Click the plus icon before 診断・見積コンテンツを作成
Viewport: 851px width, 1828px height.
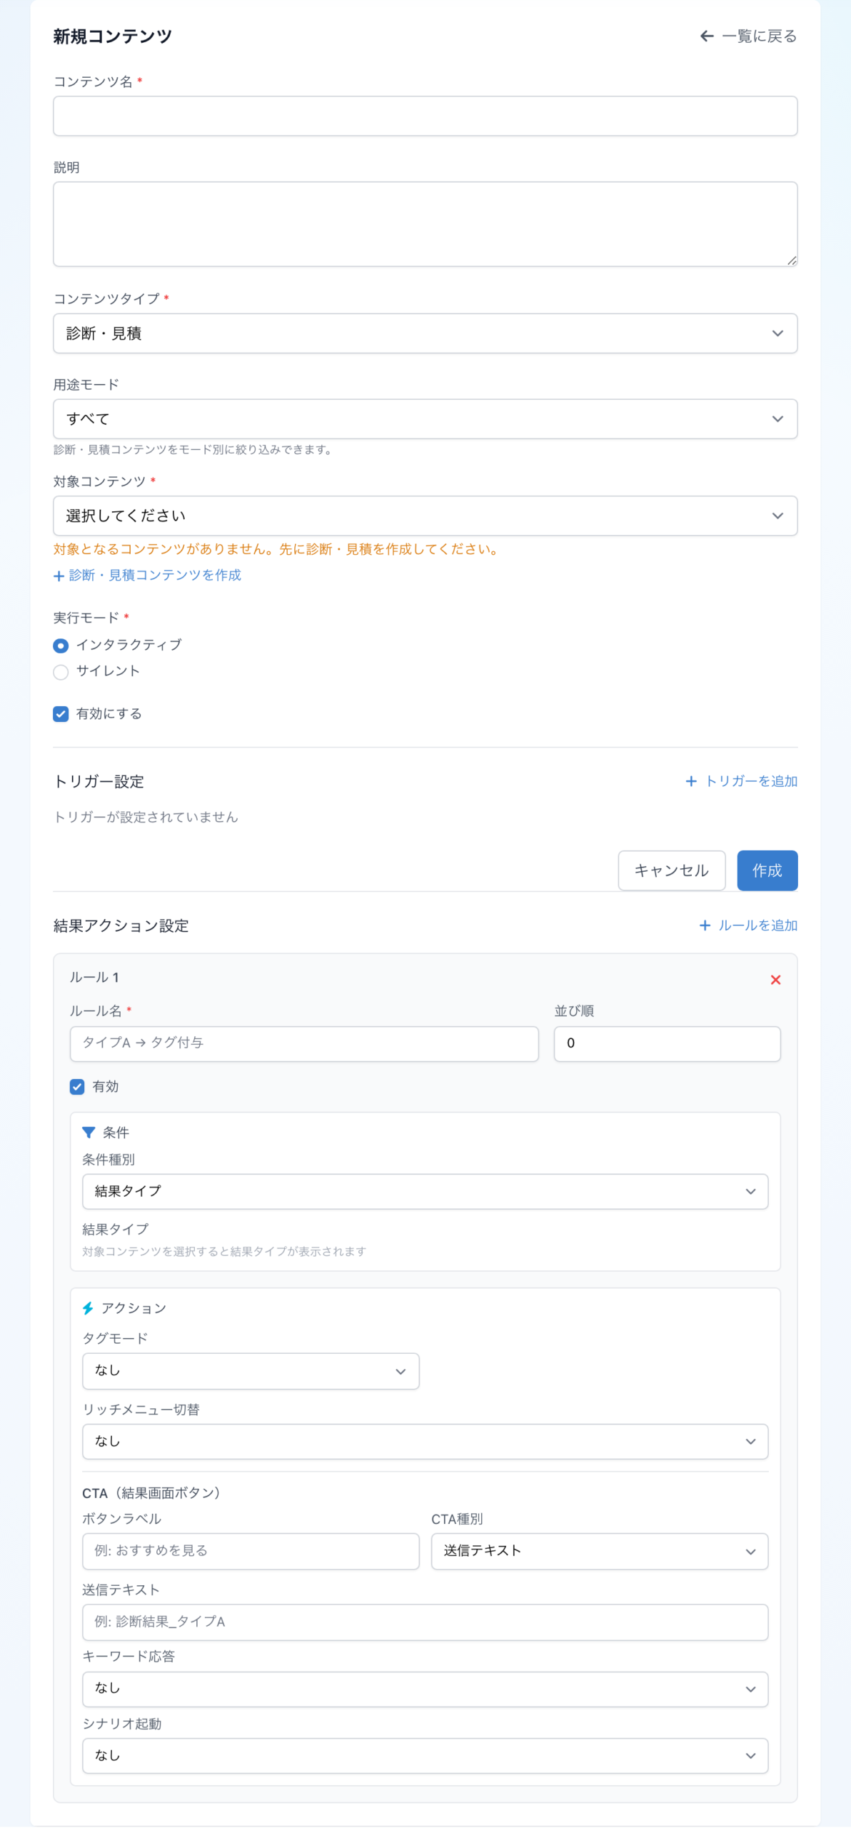click(59, 576)
